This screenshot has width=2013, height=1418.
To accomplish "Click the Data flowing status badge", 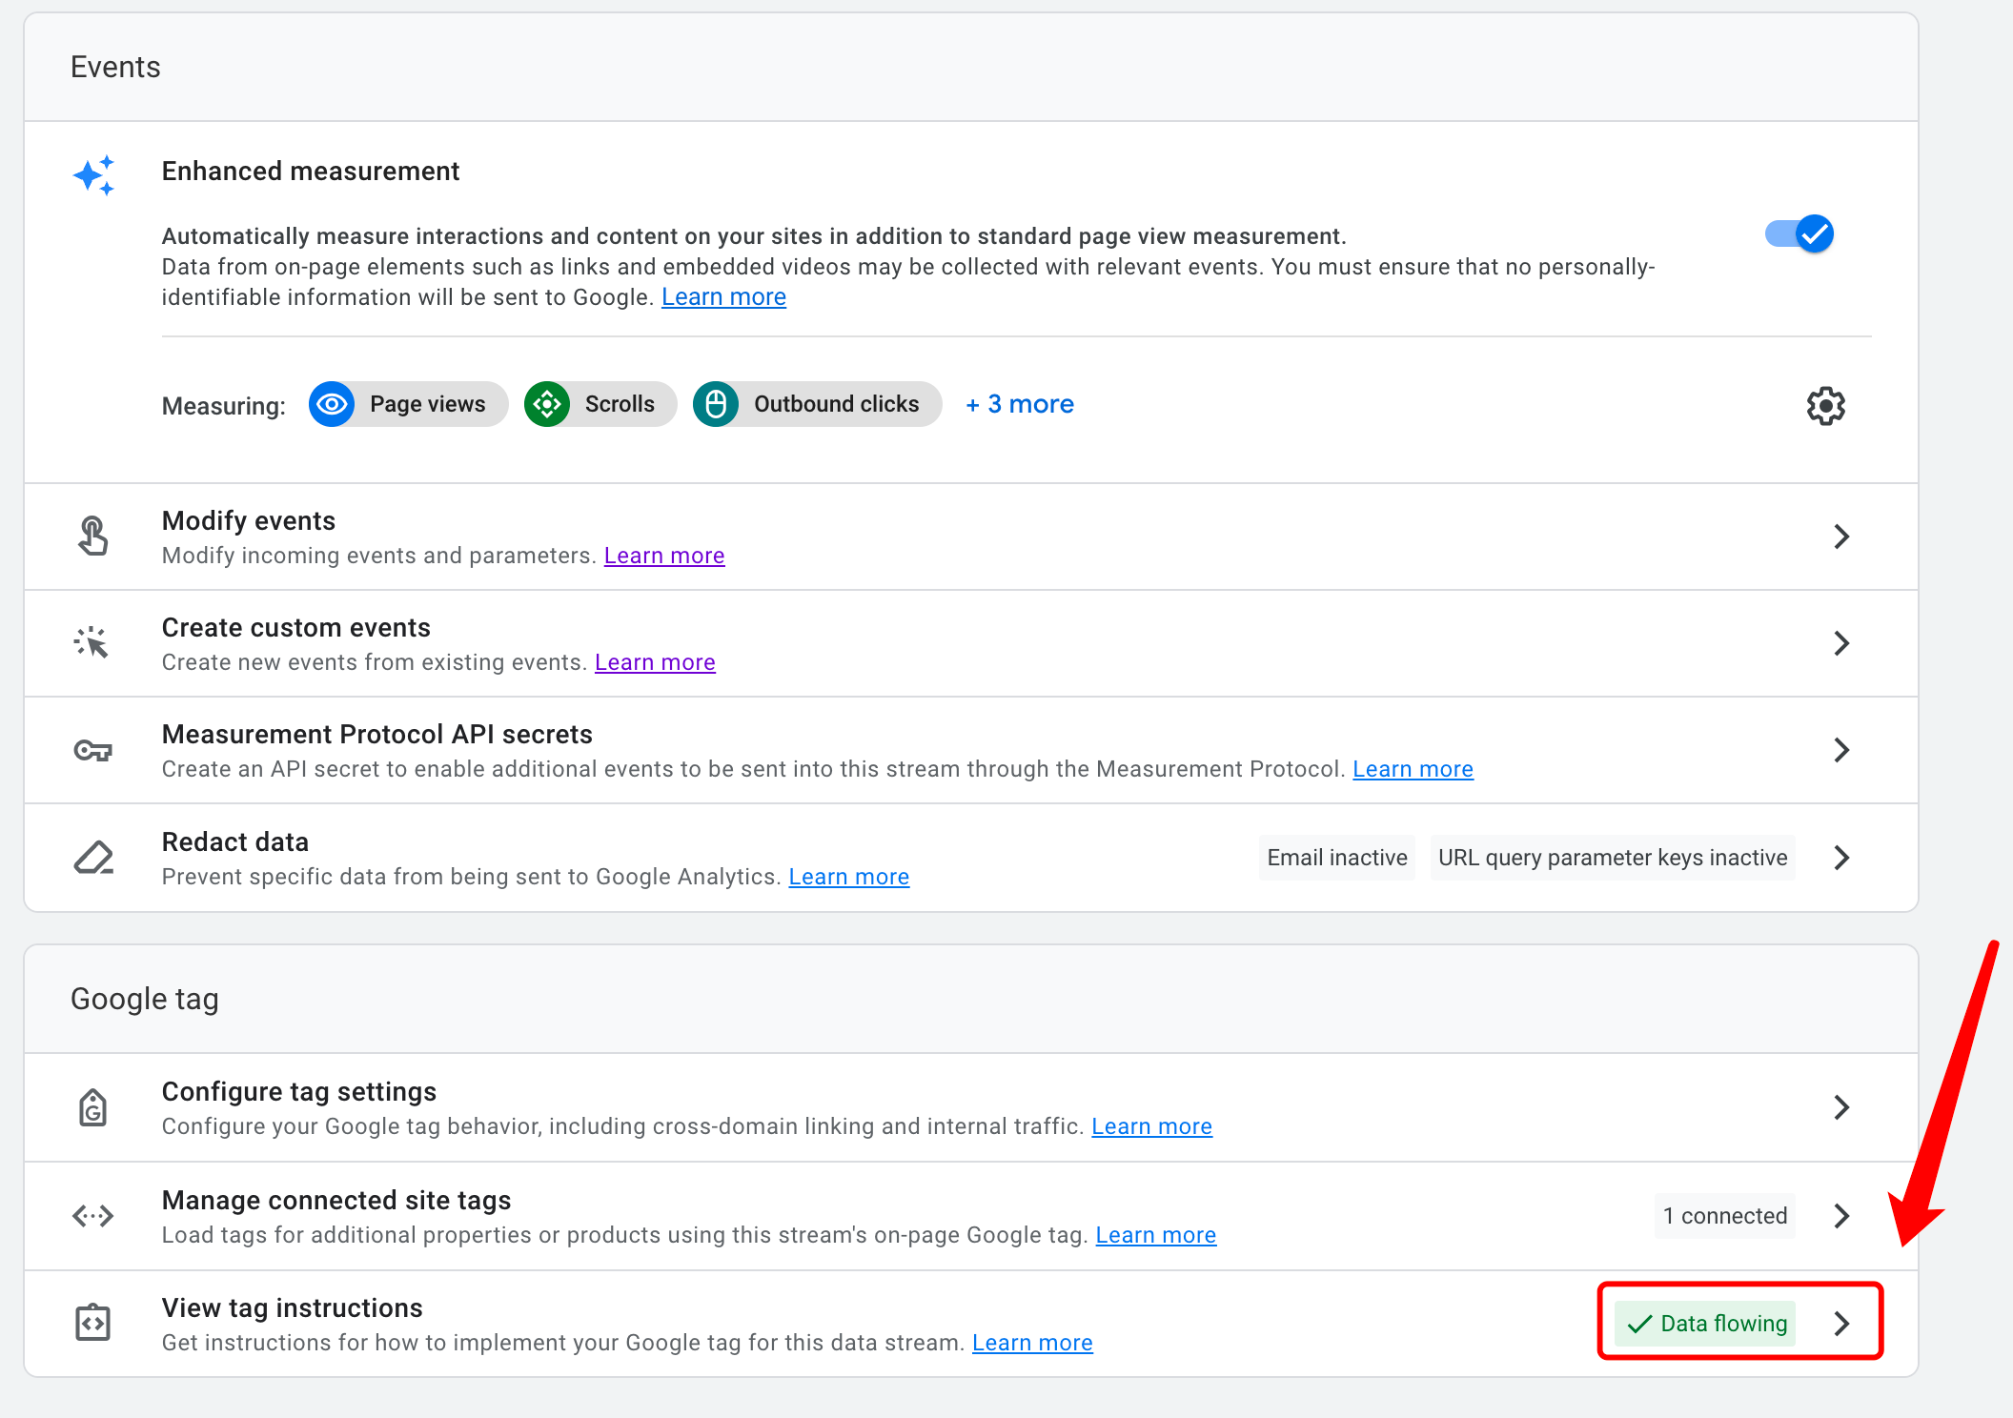I will (x=1706, y=1324).
